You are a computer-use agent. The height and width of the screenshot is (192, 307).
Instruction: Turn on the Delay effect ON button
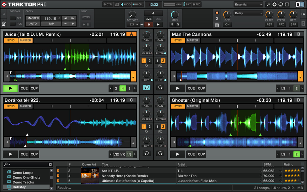pyautogui.click(x=227, y=24)
